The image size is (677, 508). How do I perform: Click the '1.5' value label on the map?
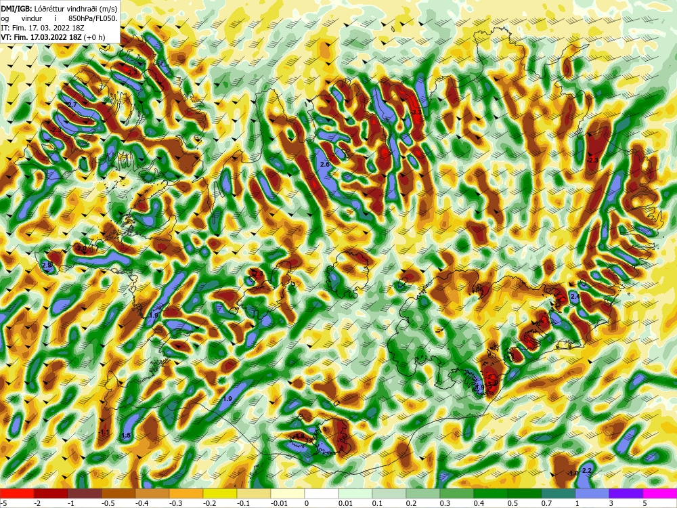click(126, 436)
